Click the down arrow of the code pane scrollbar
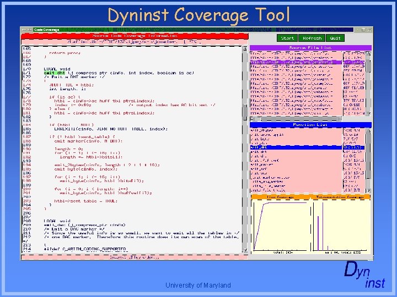The image size is (397, 297). point(245,250)
